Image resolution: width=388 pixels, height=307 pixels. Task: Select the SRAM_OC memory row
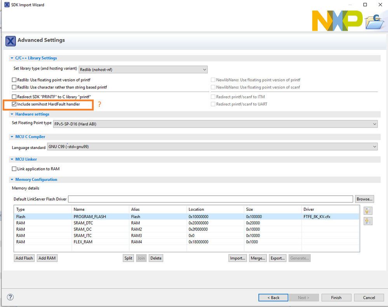point(187,229)
